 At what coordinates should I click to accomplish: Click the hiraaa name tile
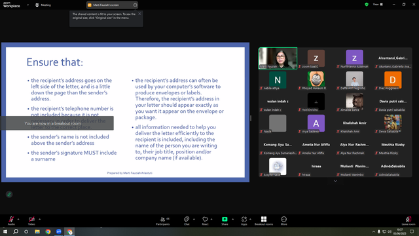tap(316, 167)
